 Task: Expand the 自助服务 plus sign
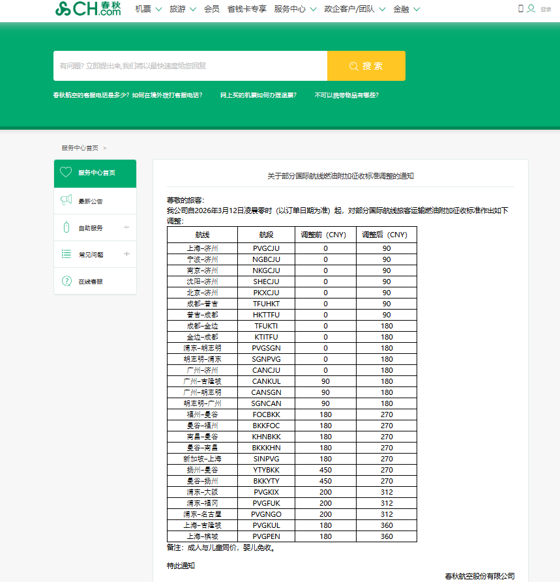[x=126, y=227]
